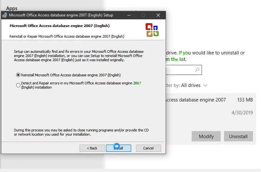Minimize the Setup dialog window

pos(129,15)
